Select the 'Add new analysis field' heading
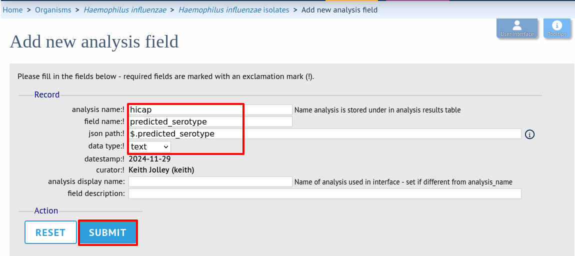Image resolution: width=575 pixels, height=256 pixels. (x=94, y=41)
